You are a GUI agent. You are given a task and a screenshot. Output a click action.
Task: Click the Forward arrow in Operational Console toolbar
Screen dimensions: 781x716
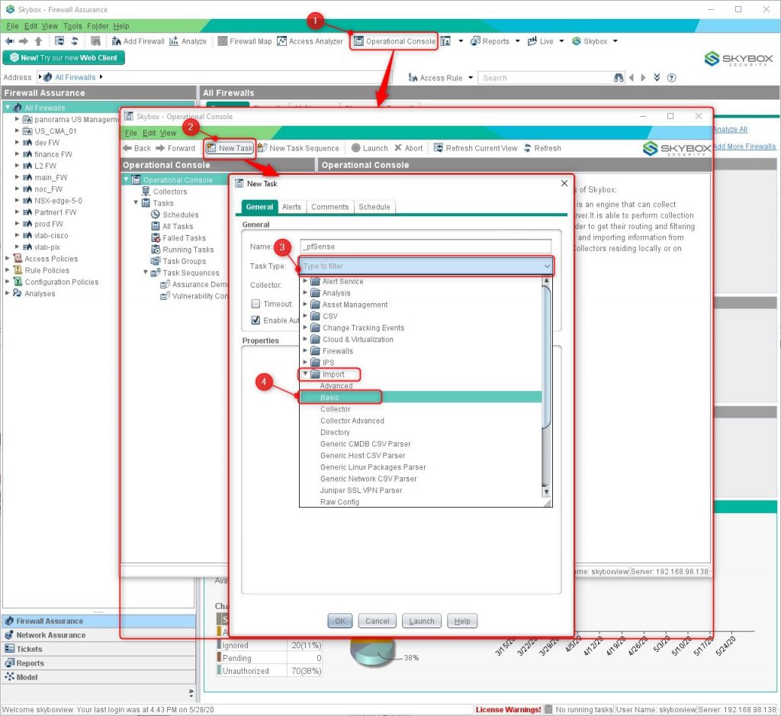(x=160, y=148)
